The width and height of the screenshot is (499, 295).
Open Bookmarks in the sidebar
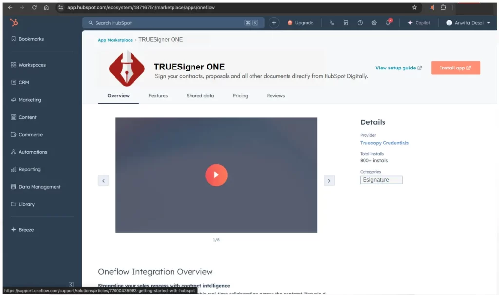click(x=27, y=39)
